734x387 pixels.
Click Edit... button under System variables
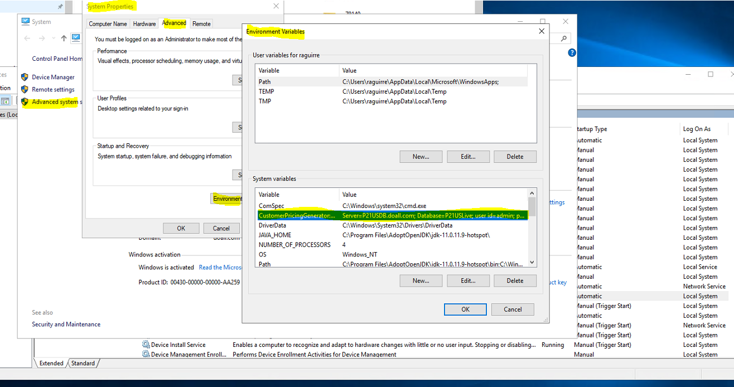point(468,280)
